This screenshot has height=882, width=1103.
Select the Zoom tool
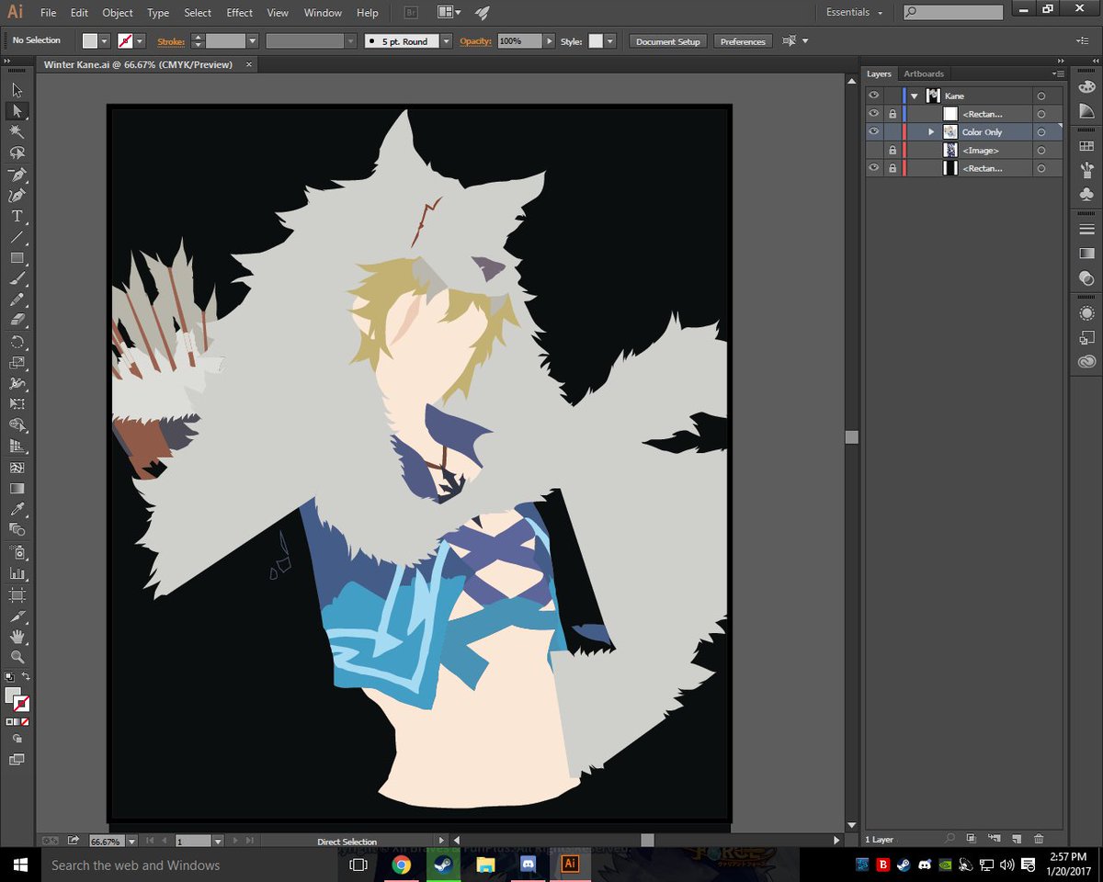click(x=17, y=657)
